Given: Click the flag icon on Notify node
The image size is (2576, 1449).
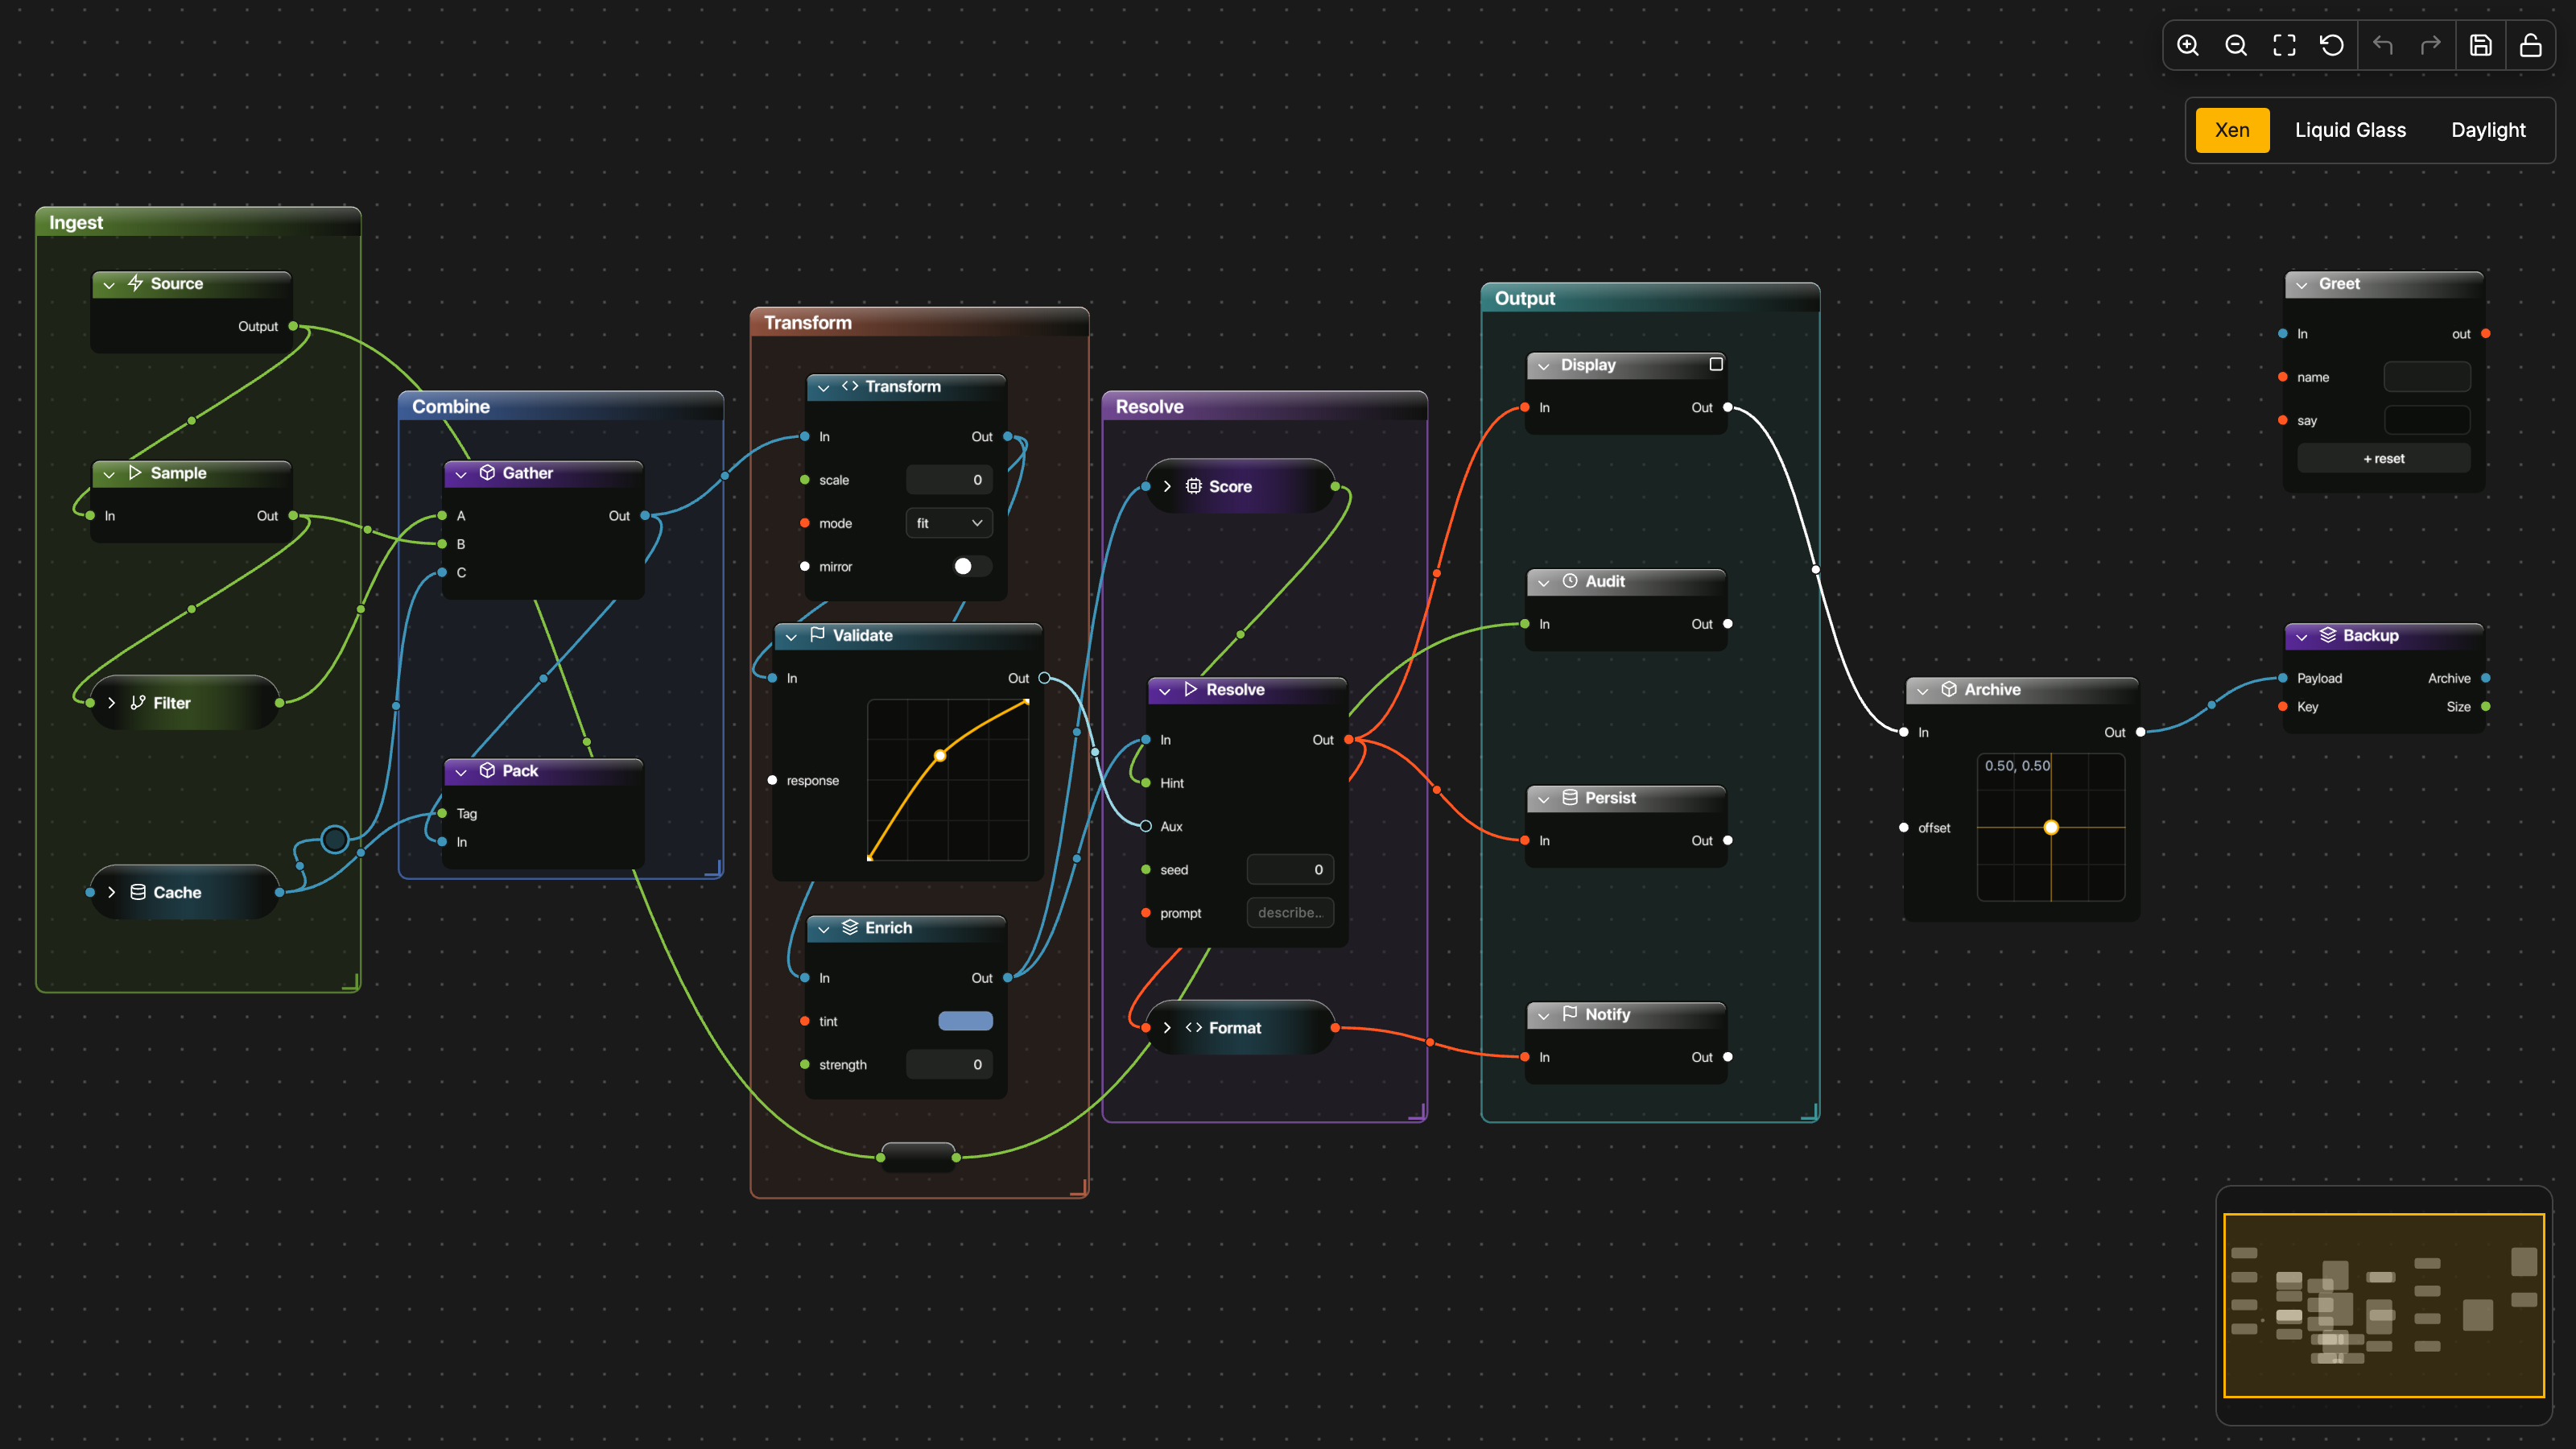Looking at the screenshot, I should click(1570, 1013).
